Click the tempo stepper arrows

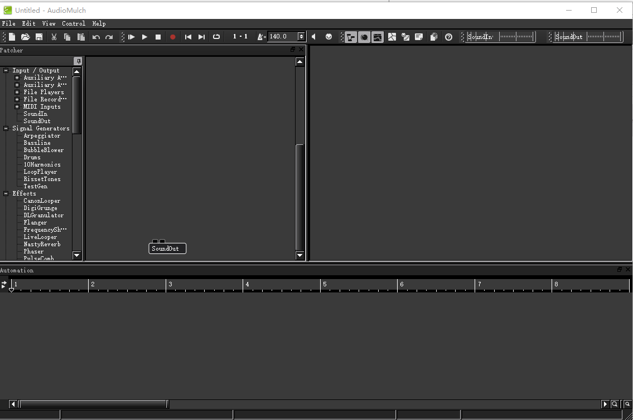pos(301,36)
